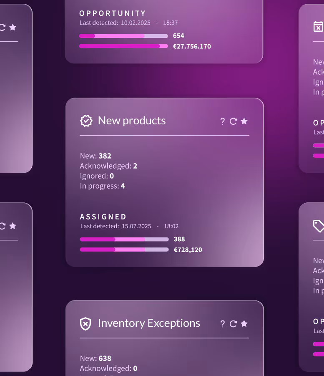Click the 'New: 382' count
Screen dimensions: 324x376
point(95,156)
